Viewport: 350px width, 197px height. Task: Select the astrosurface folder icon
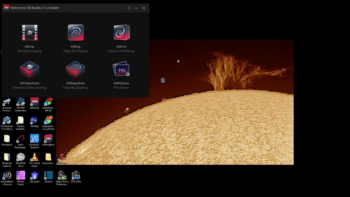(x=48, y=159)
